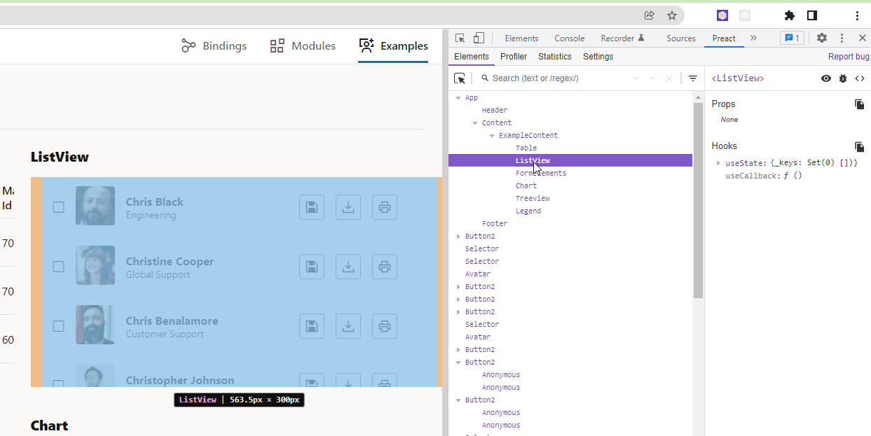
Task: Clear the Preact search field with X
Action: tap(669, 78)
